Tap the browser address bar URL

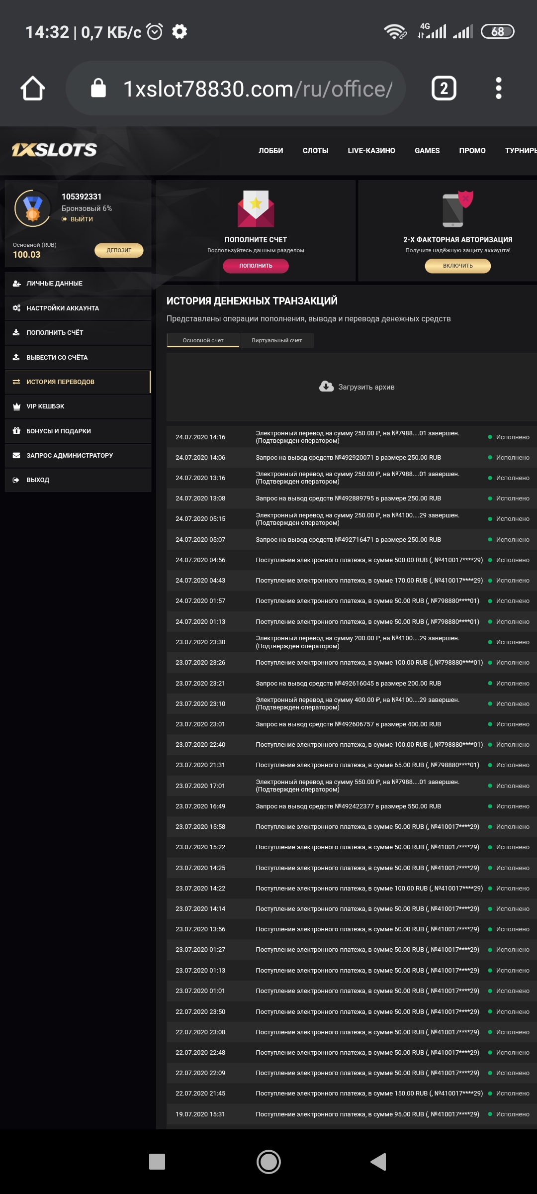257,89
